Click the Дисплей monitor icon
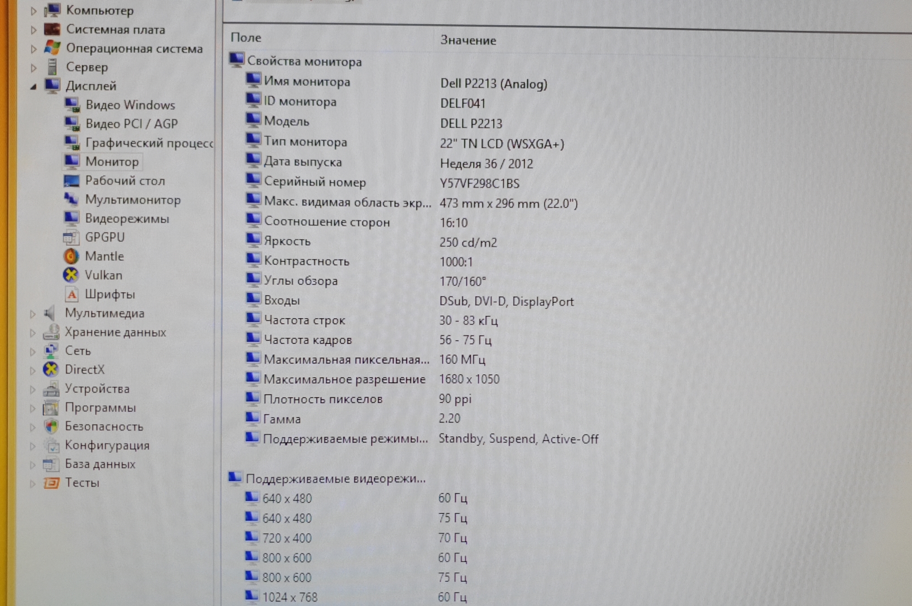The width and height of the screenshot is (912, 606). [x=52, y=85]
